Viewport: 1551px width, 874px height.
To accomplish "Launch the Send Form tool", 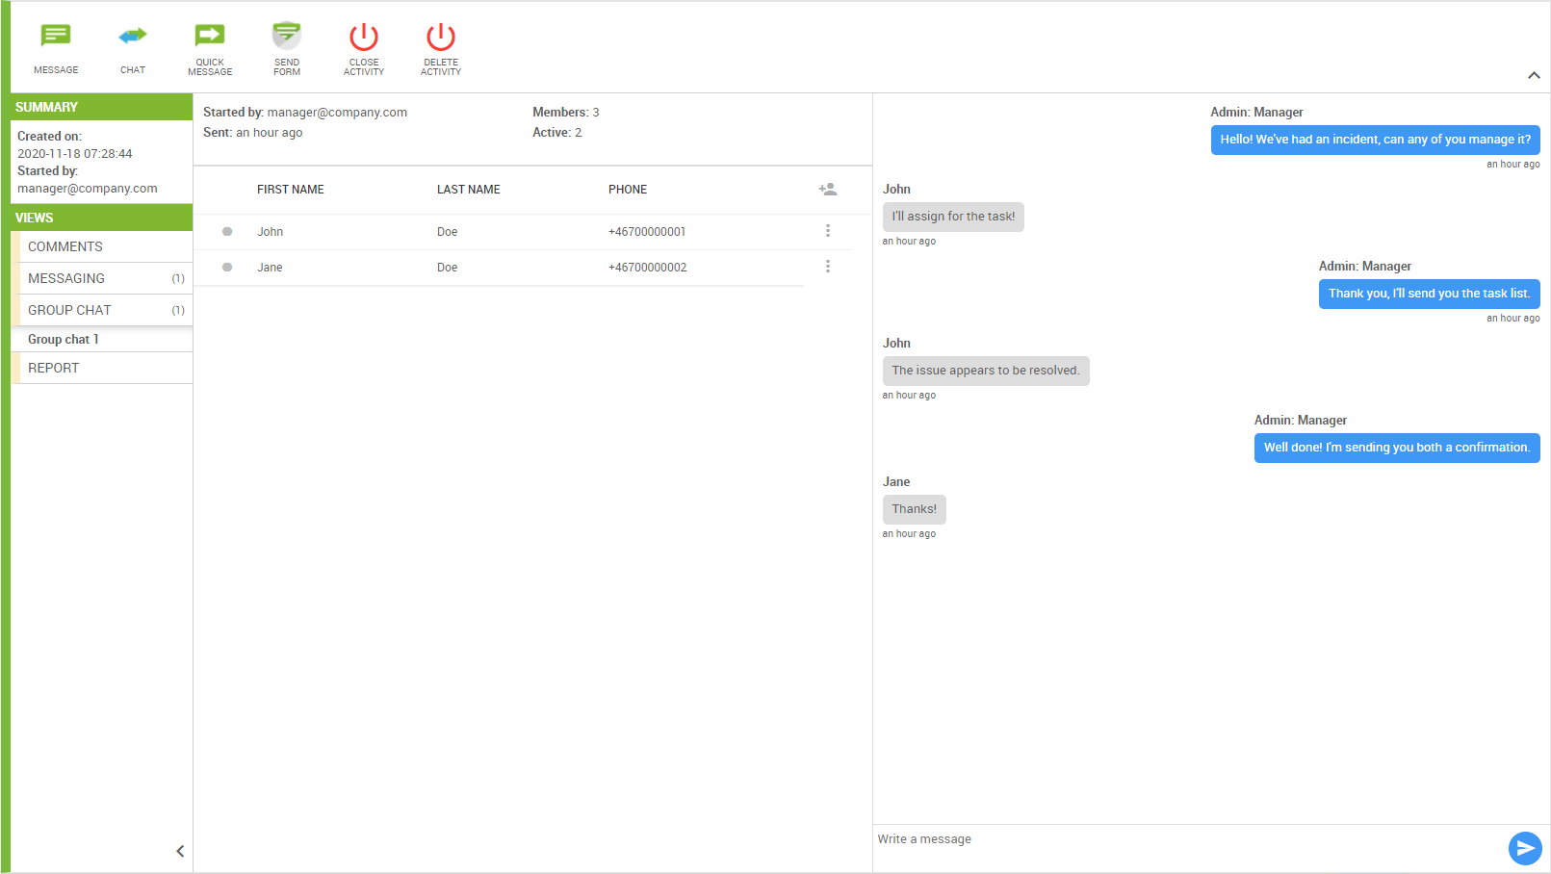I will (287, 36).
